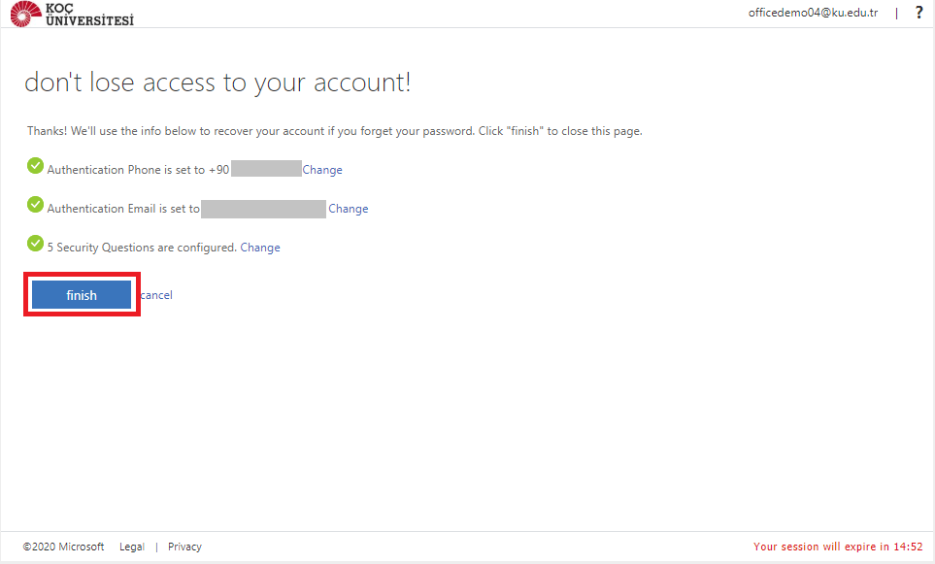The width and height of the screenshot is (935, 564).
Task: Open the help question mark icon
Action: tap(918, 13)
